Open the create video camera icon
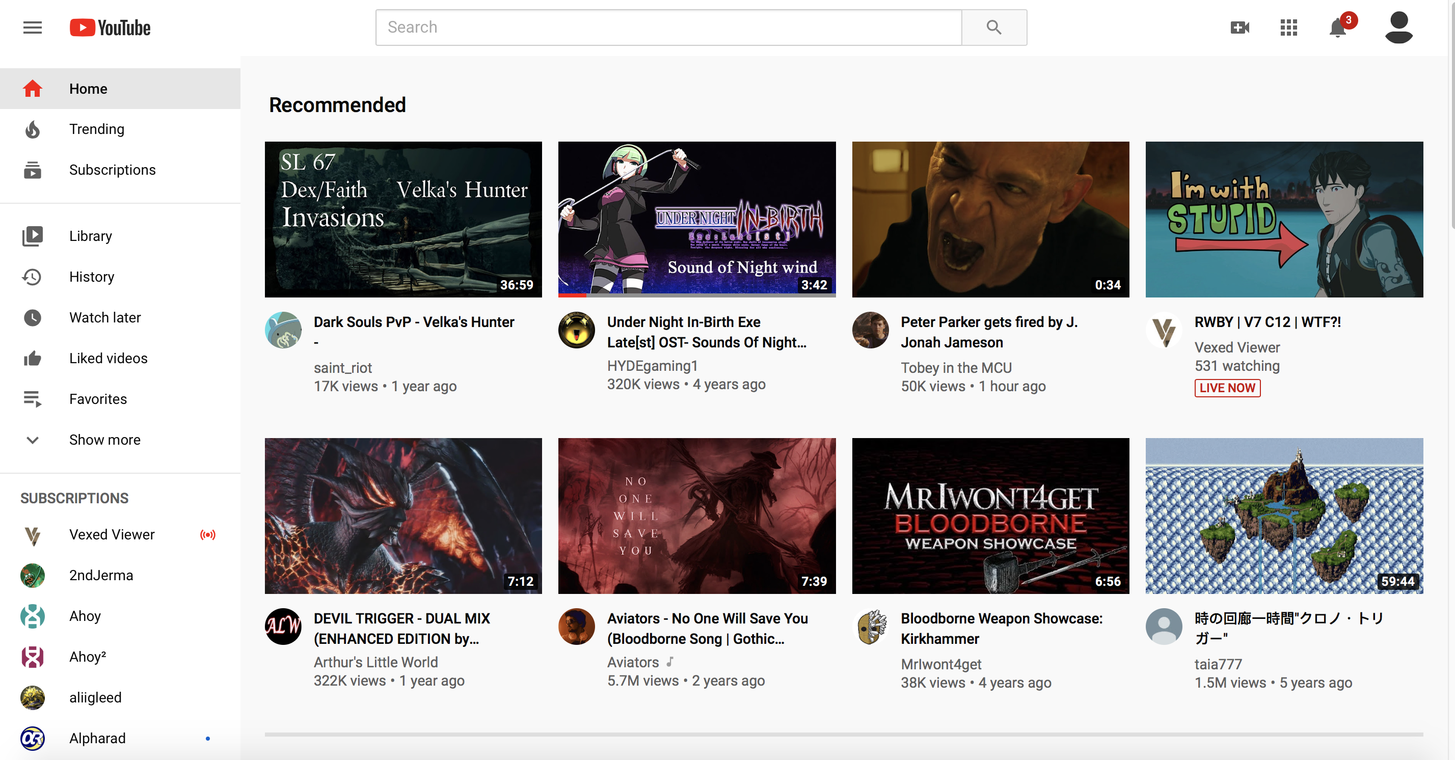Viewport: 1455px width, 760px height. tap(1240, 27)
